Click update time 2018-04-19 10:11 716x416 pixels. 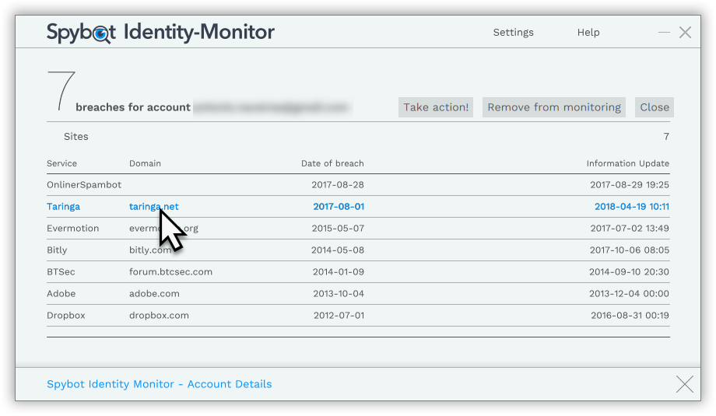(x=632, y=207)
